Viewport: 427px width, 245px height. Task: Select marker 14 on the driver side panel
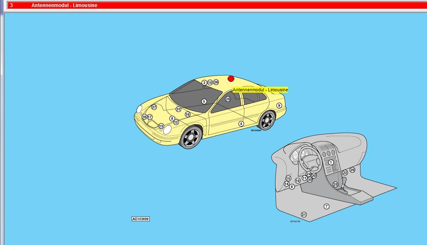click(286, 184)
